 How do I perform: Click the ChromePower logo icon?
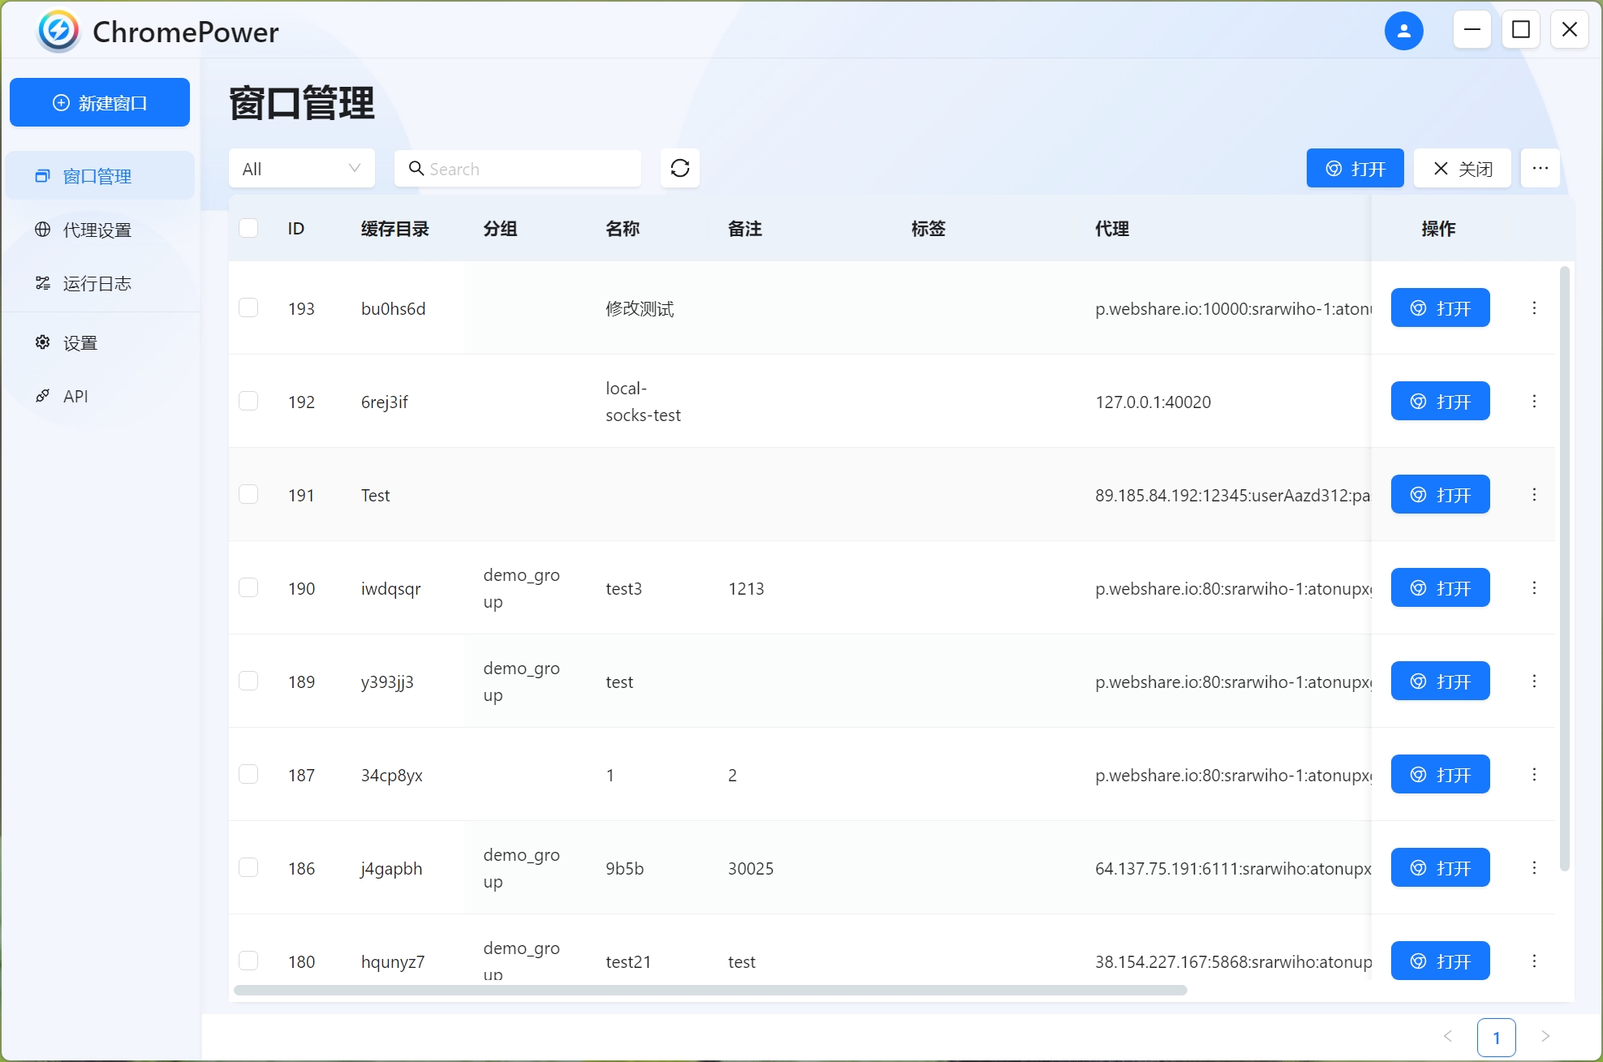[58, 31]
